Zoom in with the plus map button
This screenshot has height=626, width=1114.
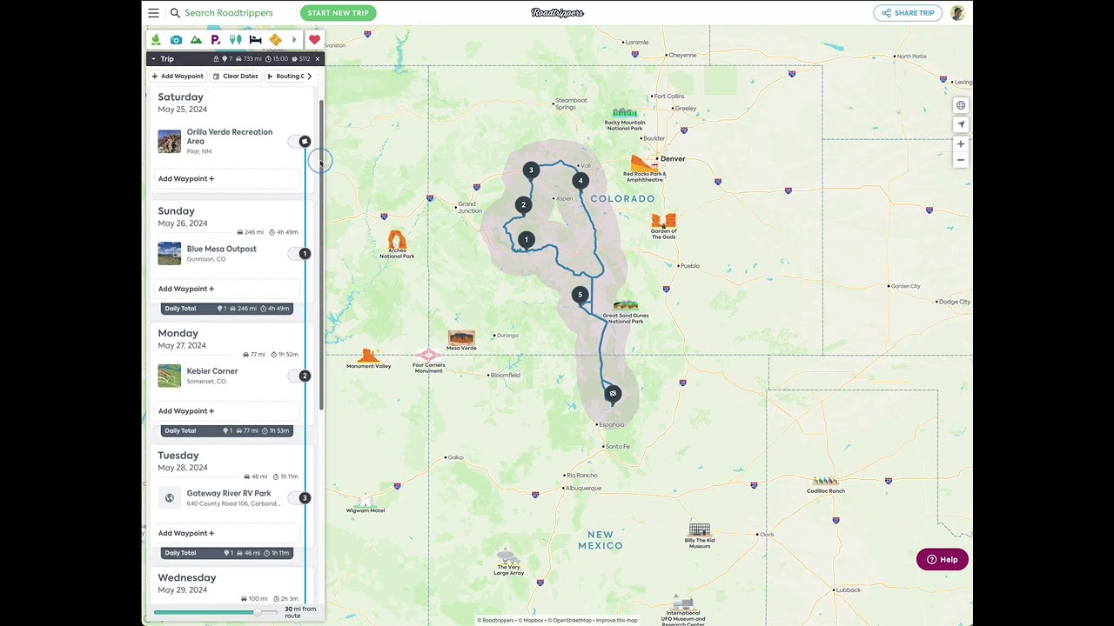click(x=961, y=143)
